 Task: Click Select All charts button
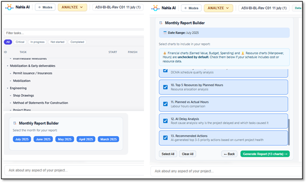pos(168,154)
